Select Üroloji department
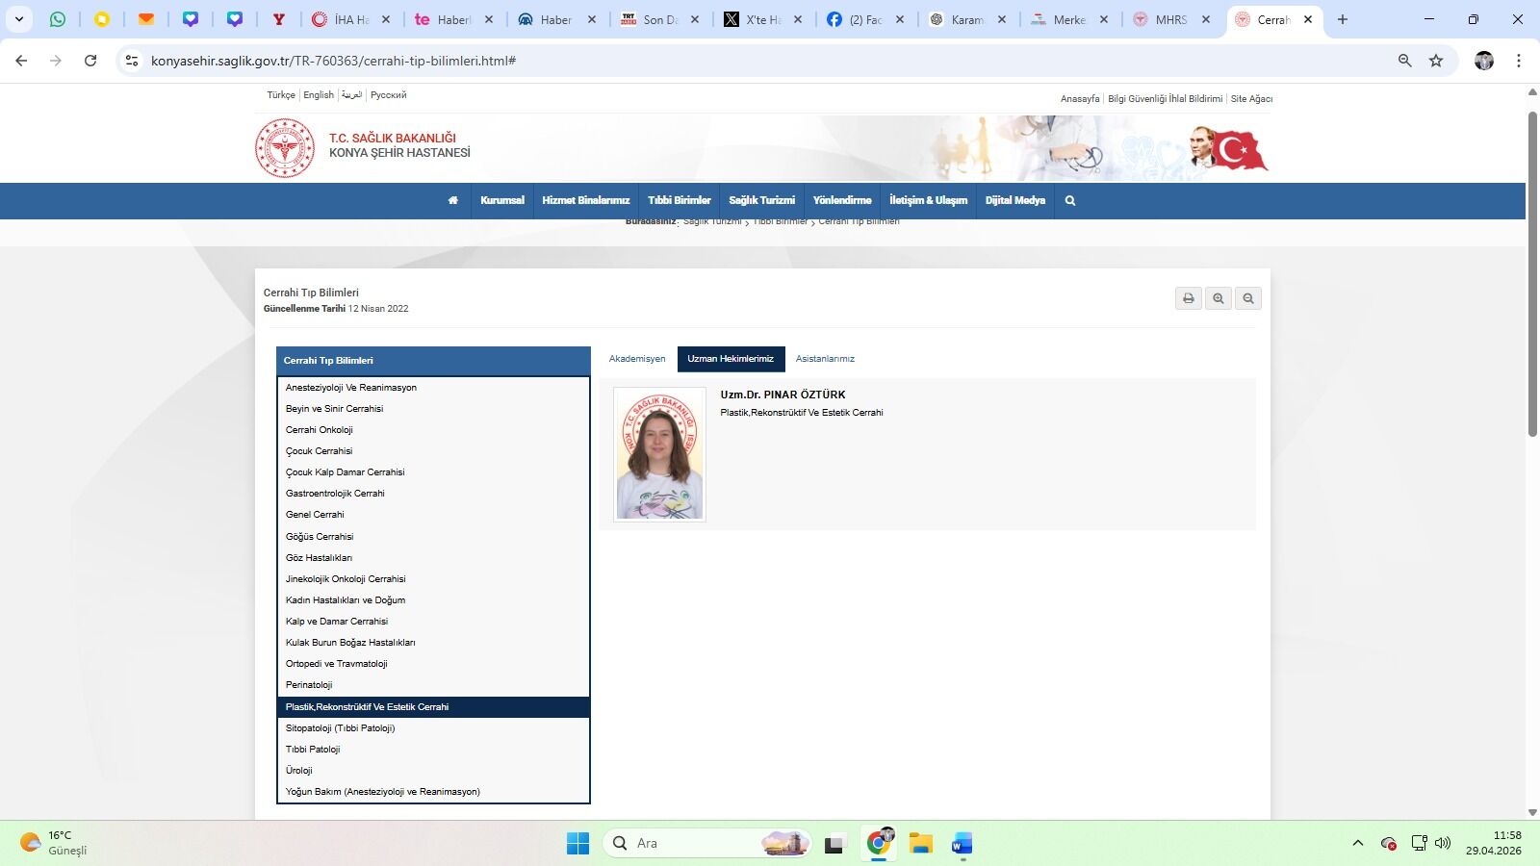Image resolution: width=1540 pixels, height=866 pixels. (x=433, y=771)
